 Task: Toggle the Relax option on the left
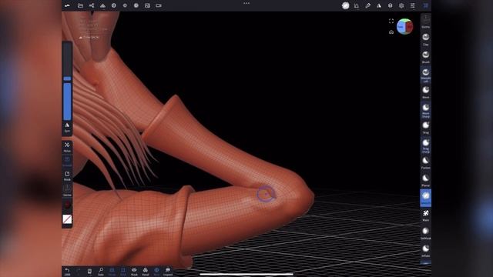click(x=67, y=147)
